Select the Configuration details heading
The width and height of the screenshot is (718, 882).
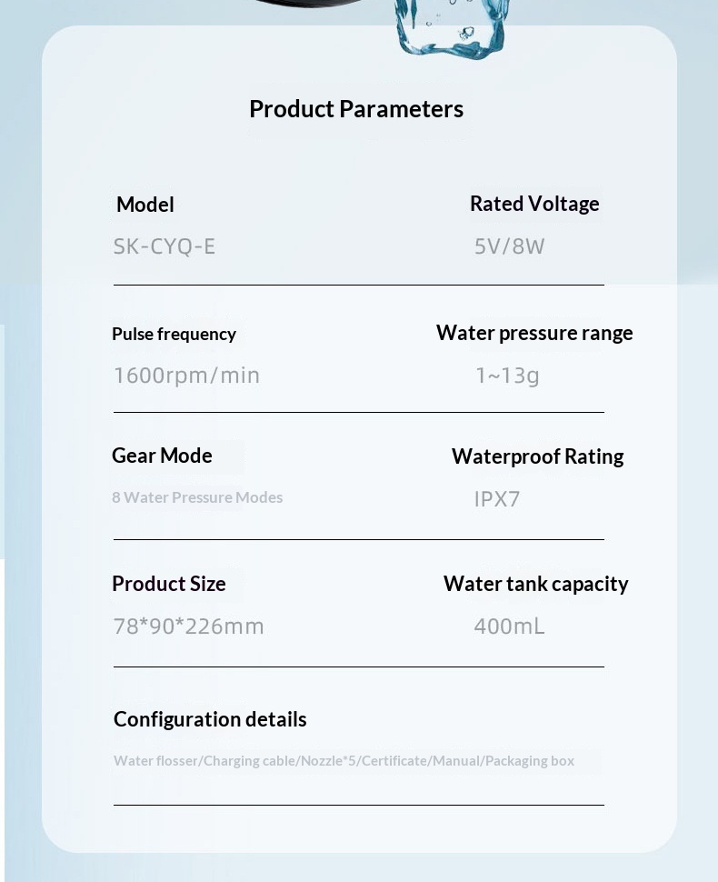210,719
